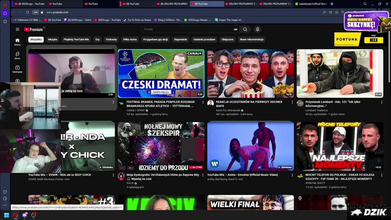Viewport: 391px width, 220px height.
Task: Open more options for REAKCJA UCZESTNIKÓW video
Action: (292, 102)
